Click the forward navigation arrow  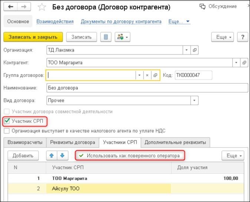tap(24, 7)
